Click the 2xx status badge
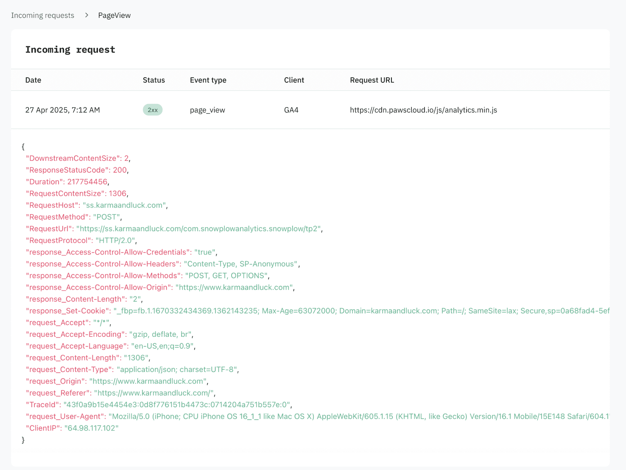Screen dimensions: 626x470 coord(152,109)
